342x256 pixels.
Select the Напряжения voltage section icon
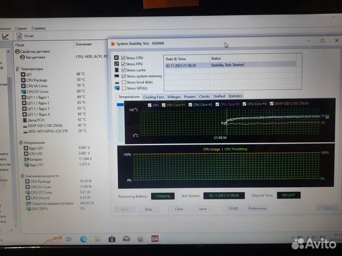pos(21,143)
